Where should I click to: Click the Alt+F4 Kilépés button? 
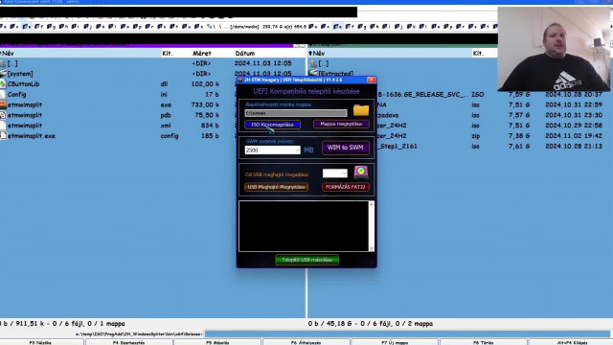(x=572, y=342)
